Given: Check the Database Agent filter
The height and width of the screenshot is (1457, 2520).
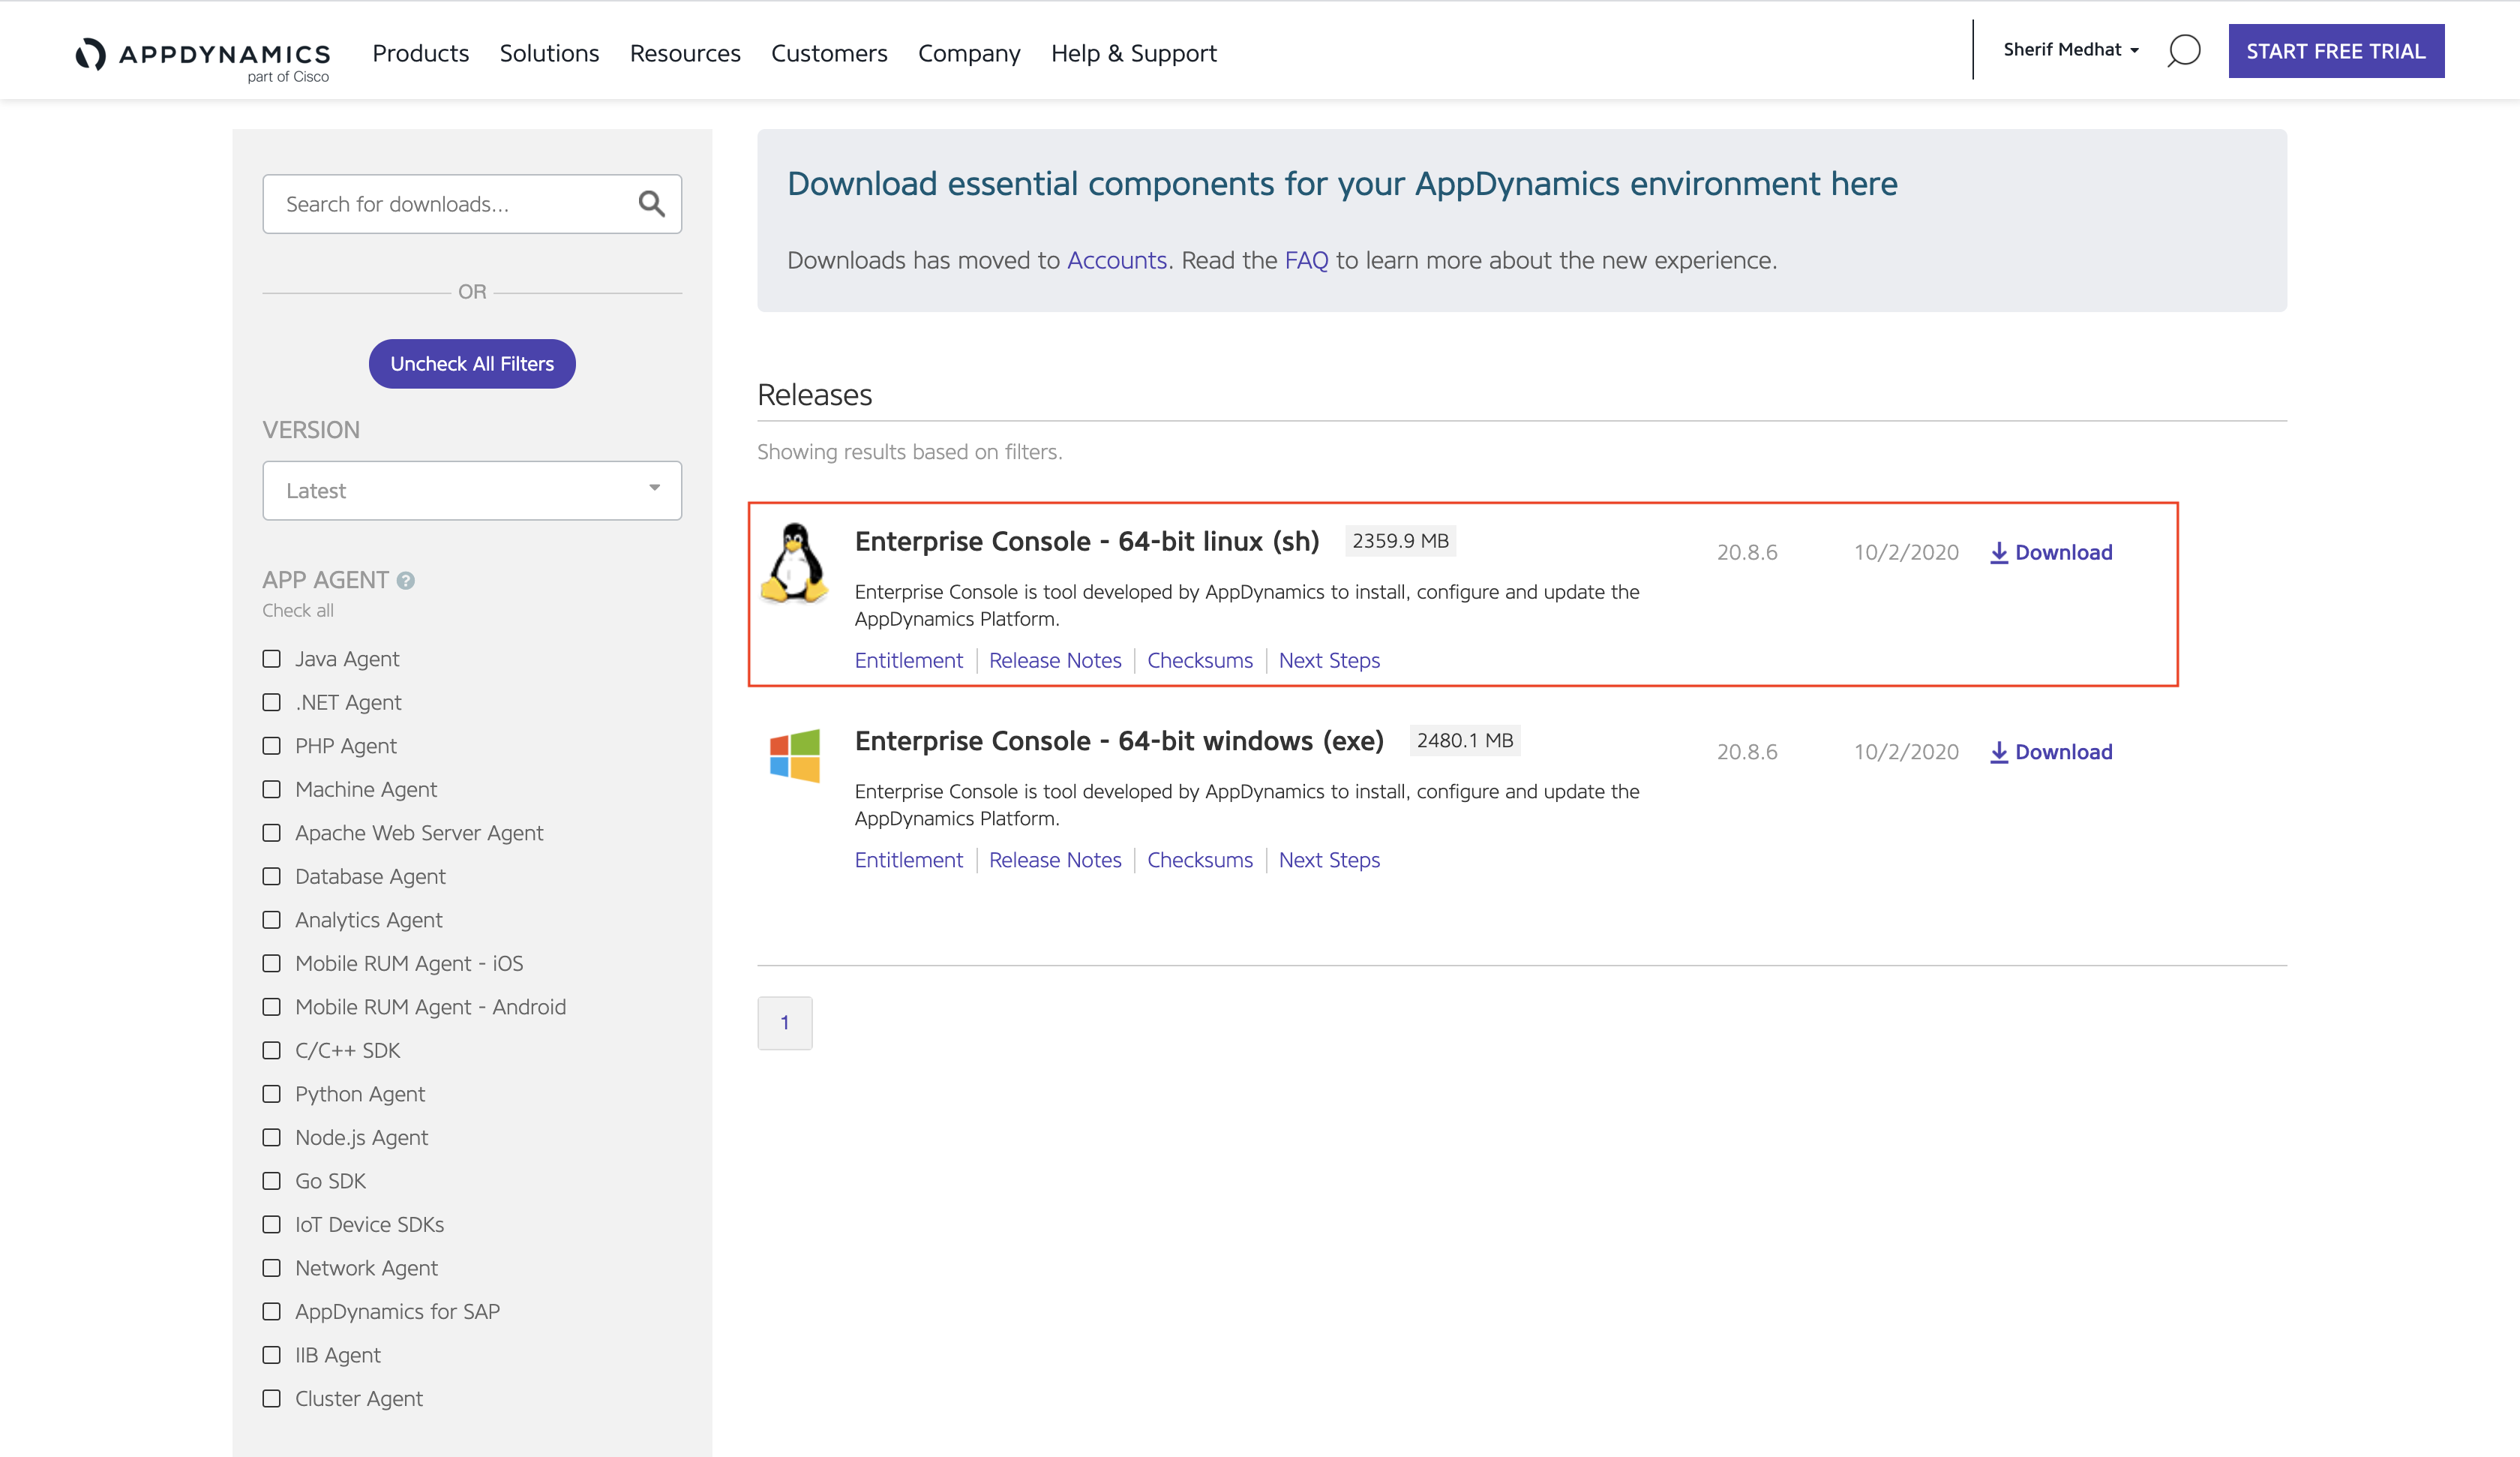Looking at the screenshot, I should point(271,876).
